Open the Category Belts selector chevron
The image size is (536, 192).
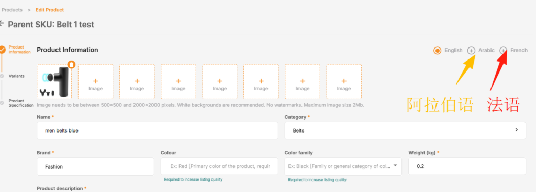516,130
